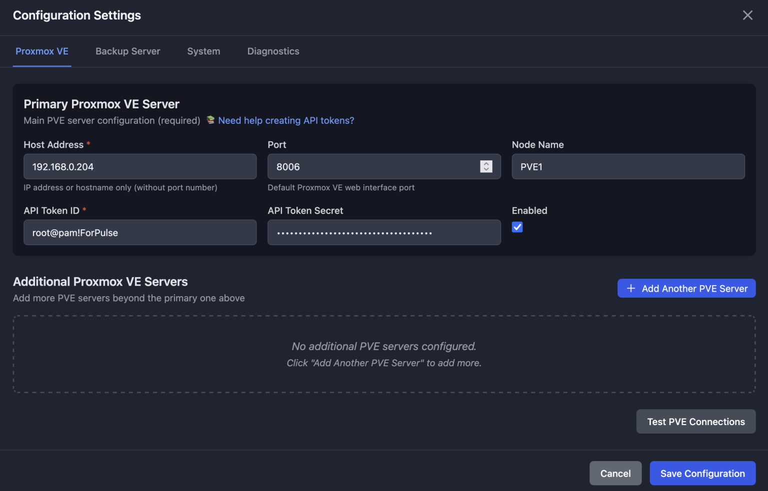Click the plus icon on Add Another PVE Server
The image size is (768, 491).
[630, 288]
